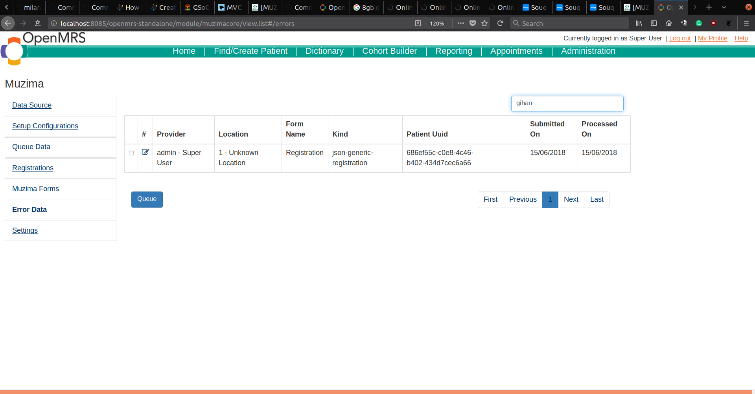The height and width of the screenshot is (394, 755).
Task: Click the Home house icon in toolbar
Action: pyautogui.click(x=669, y=23)
